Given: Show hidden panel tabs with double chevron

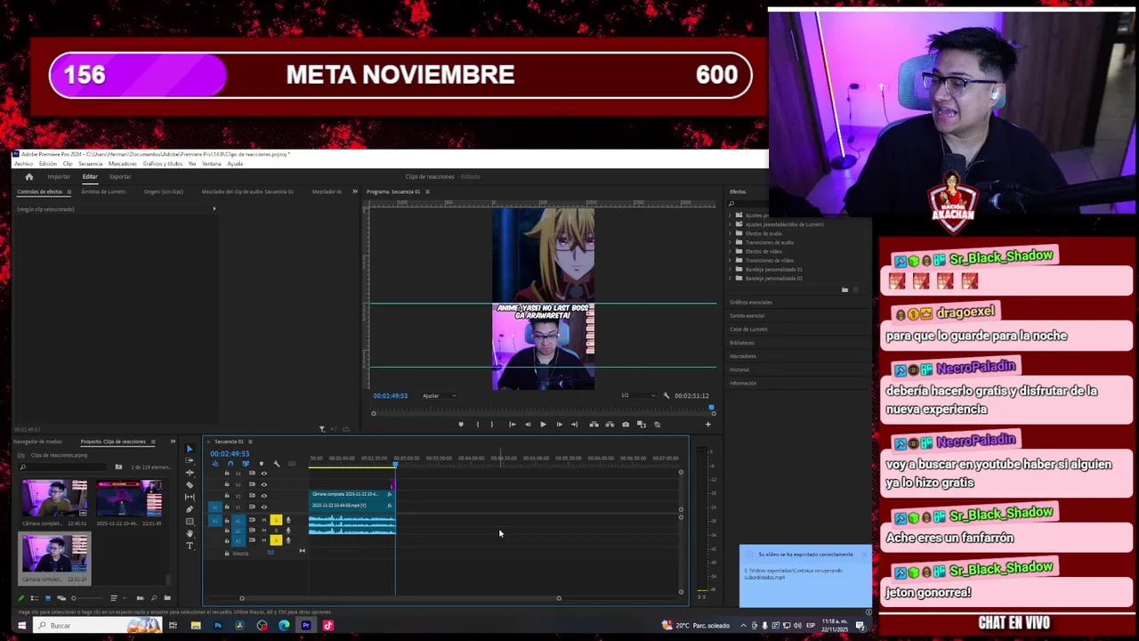Looking at the screenshot, I should point(355,191).
